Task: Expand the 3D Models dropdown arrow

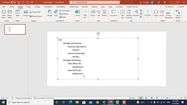Action: click(71, 11)
